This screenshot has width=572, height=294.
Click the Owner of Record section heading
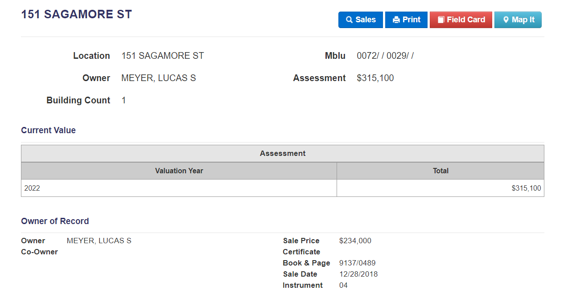pyautogui.click(x=55, y=221)
